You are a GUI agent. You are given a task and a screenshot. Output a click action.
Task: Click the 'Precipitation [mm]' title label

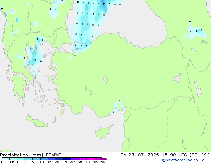22,155
